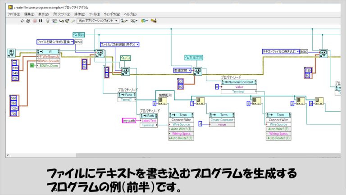Image resolution: width=346 pixels, height=195 pixels.
Task: Click the 8080 constant
Action: point(304,52)
